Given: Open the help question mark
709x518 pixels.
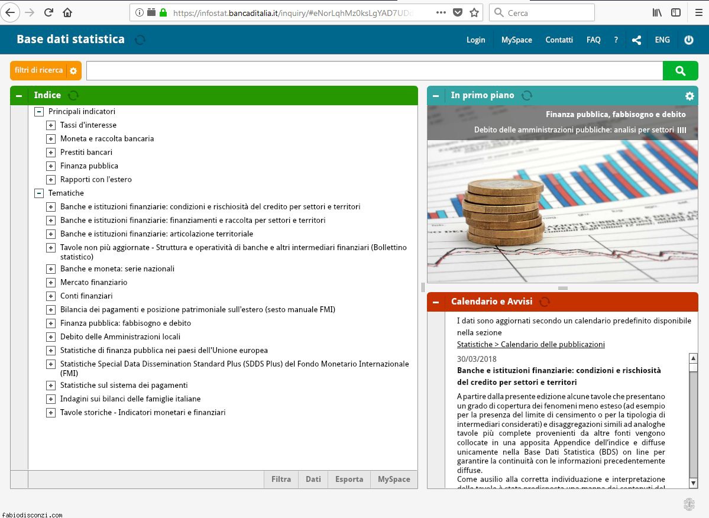Looking at the screenshot, I should [x=616, y=40].
